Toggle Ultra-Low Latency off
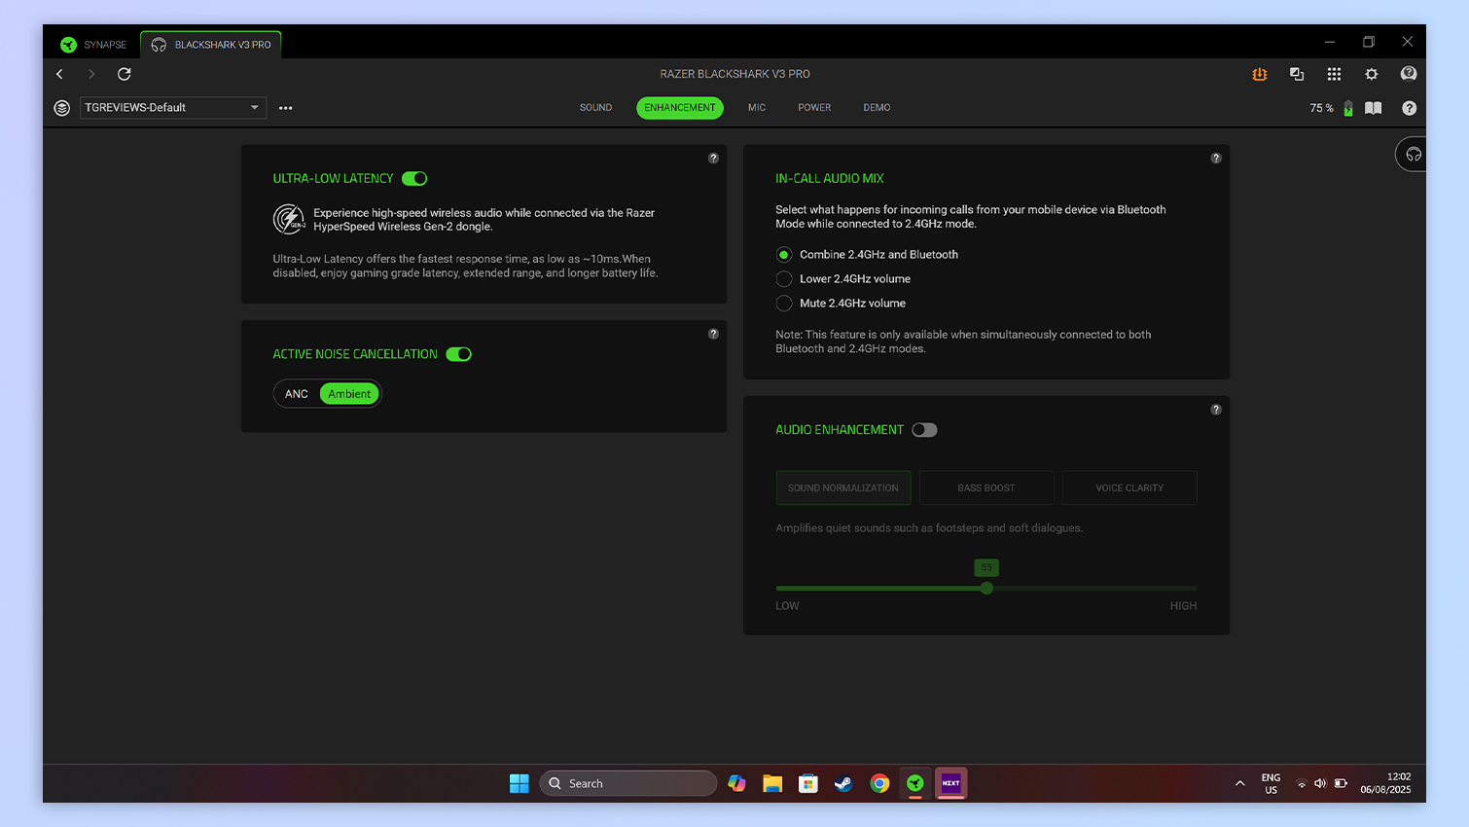The width and height of the screenshot is (1469, 827). 414,178
